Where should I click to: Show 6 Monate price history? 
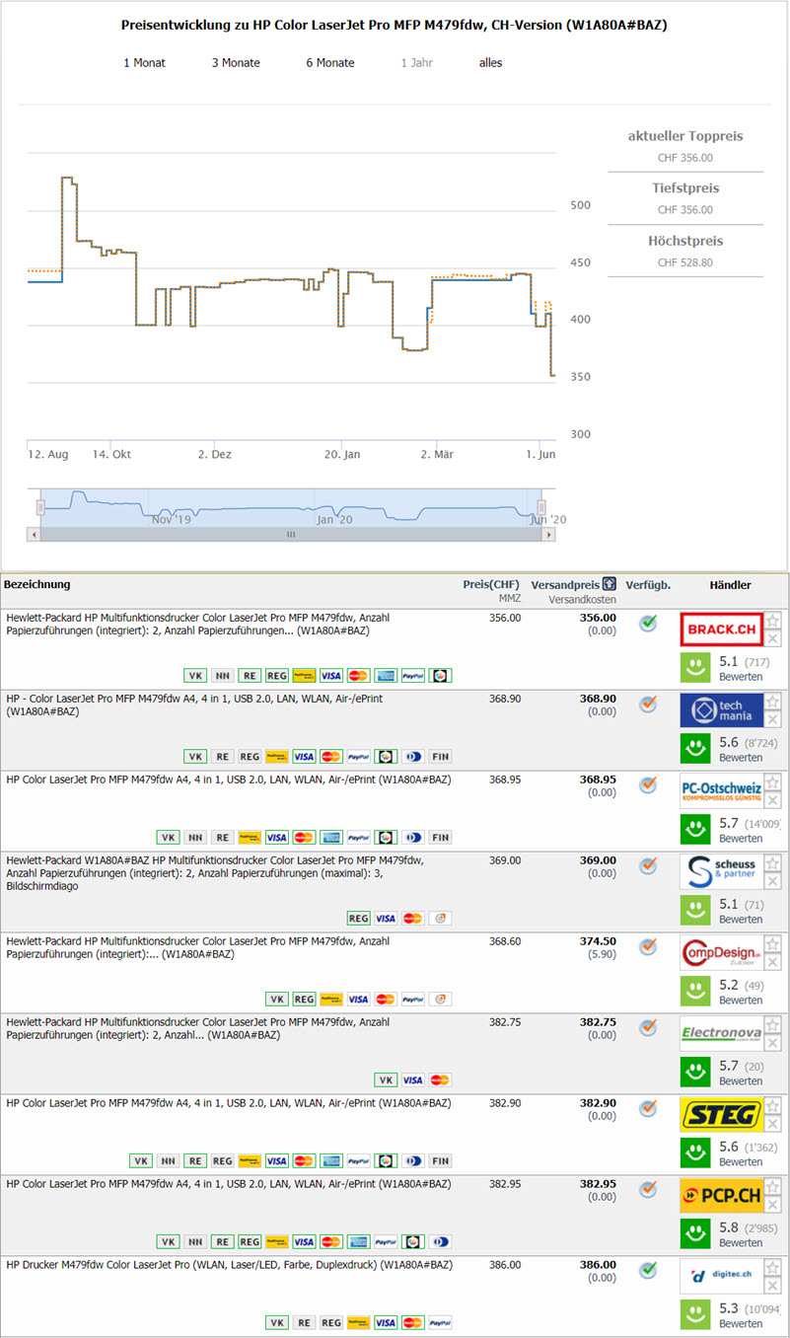click(330, 63)
